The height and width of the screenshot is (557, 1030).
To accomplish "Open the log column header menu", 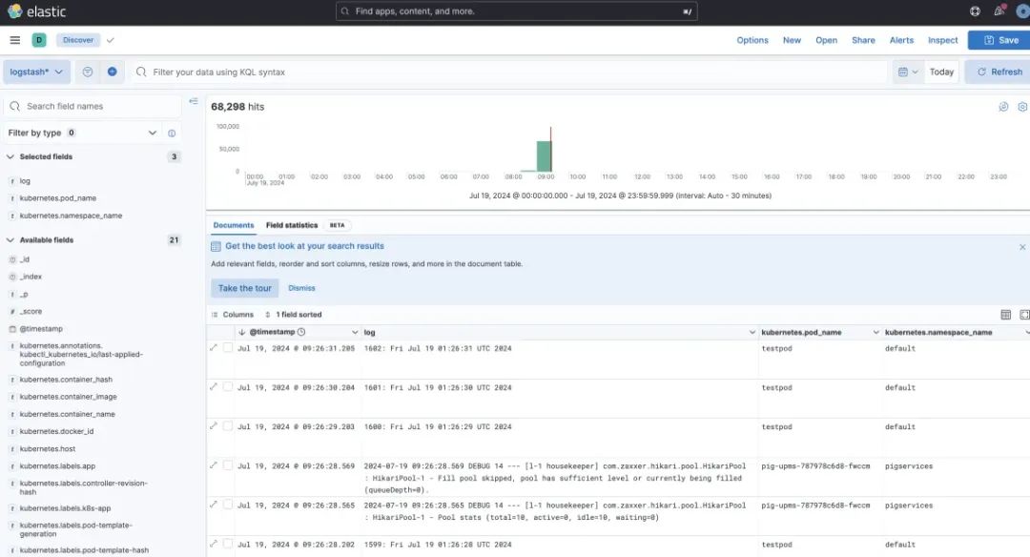I will [752, 332].
